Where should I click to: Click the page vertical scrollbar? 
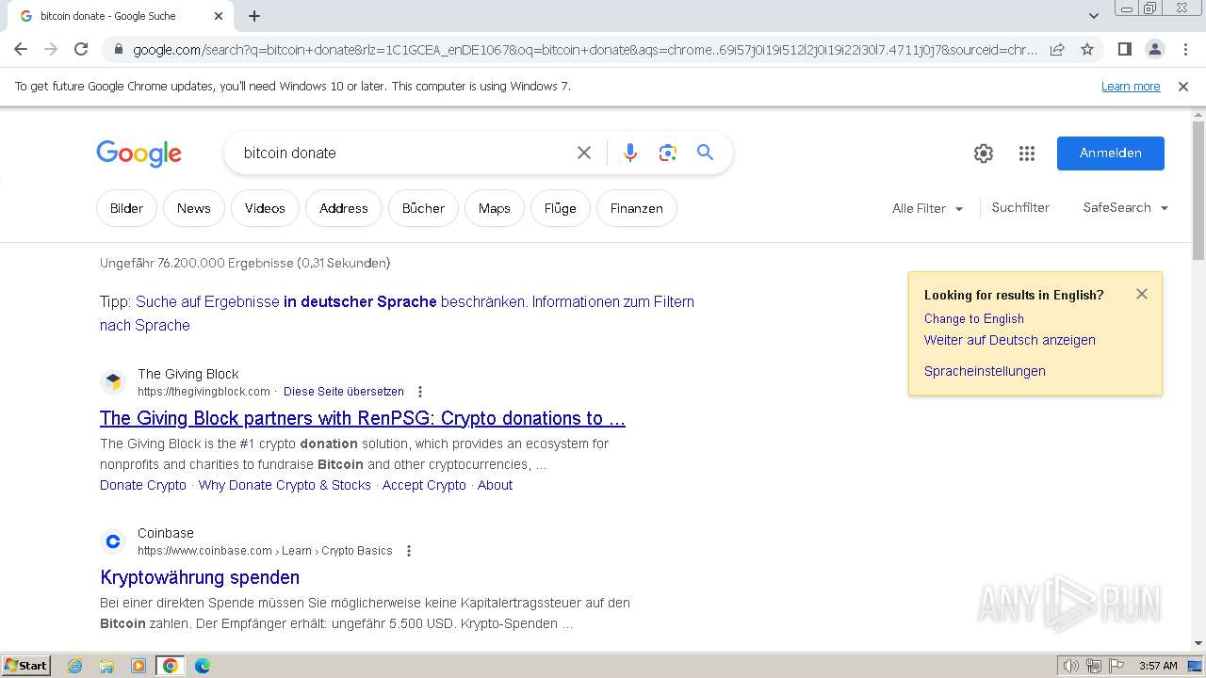[x=1198, y=191]
